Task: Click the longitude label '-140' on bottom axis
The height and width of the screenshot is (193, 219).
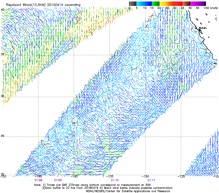Action: tap(74, 176)
